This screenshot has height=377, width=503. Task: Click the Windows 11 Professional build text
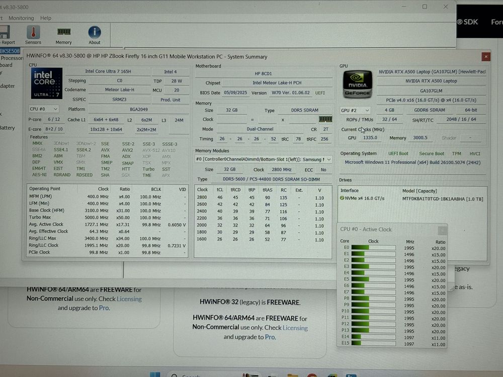(x=412, y=162)
